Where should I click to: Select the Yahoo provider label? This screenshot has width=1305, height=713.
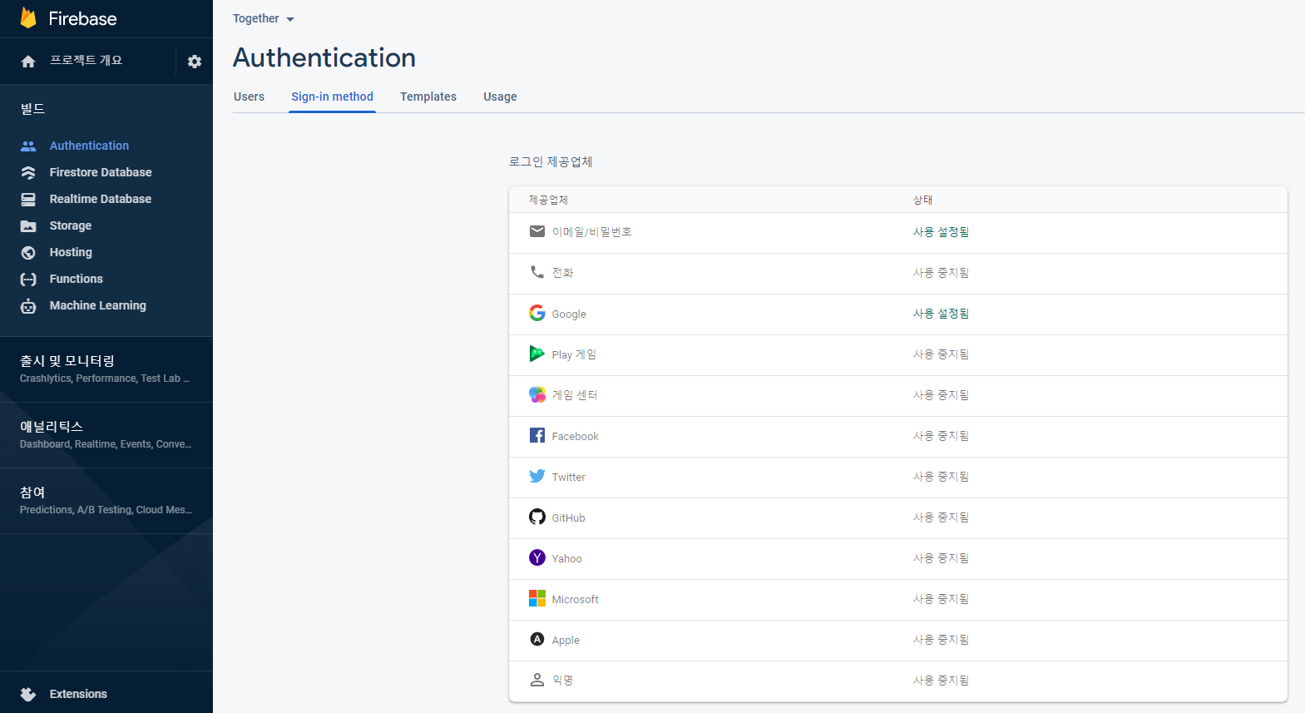[x=566, y=558]
